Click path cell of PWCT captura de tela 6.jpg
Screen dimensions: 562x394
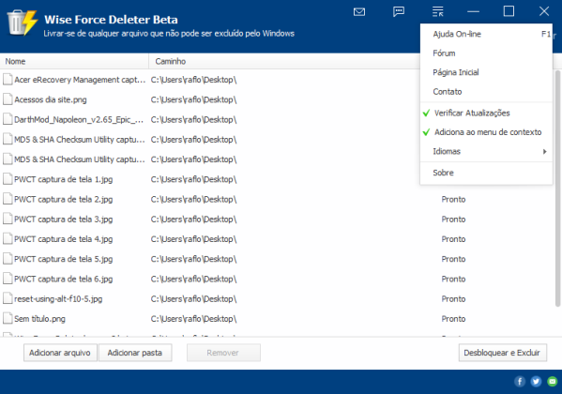point(193,279)
